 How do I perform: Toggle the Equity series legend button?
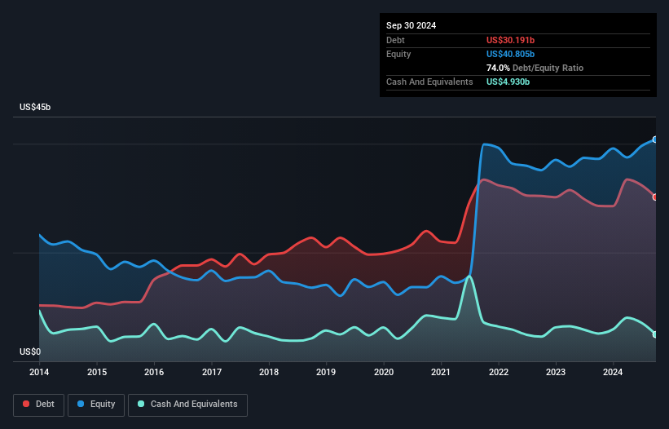[96, 405]
